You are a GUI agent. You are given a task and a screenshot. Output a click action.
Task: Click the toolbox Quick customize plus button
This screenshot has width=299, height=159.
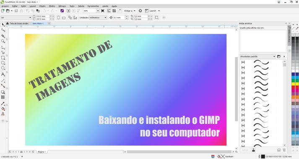[3, 121]
